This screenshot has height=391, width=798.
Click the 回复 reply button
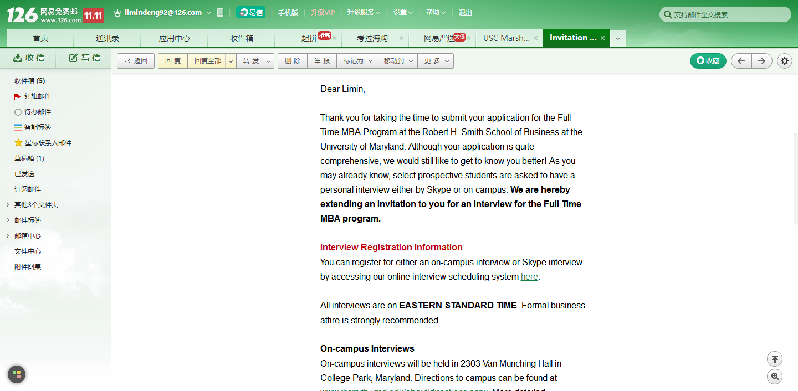tap(173, 61)
